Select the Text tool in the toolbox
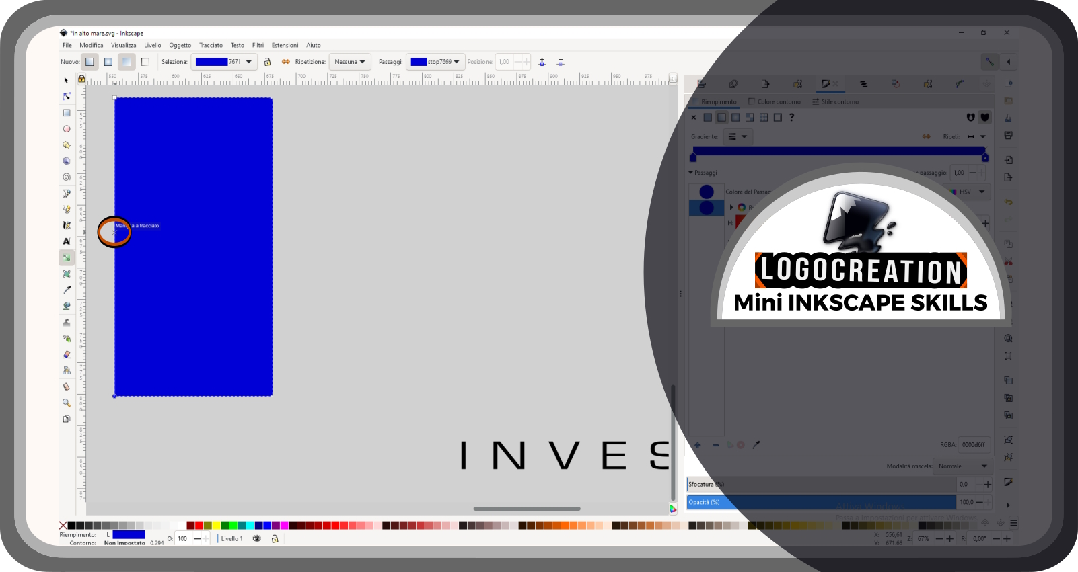Viewport: 1078px width, 572px height. coord(67,241)
